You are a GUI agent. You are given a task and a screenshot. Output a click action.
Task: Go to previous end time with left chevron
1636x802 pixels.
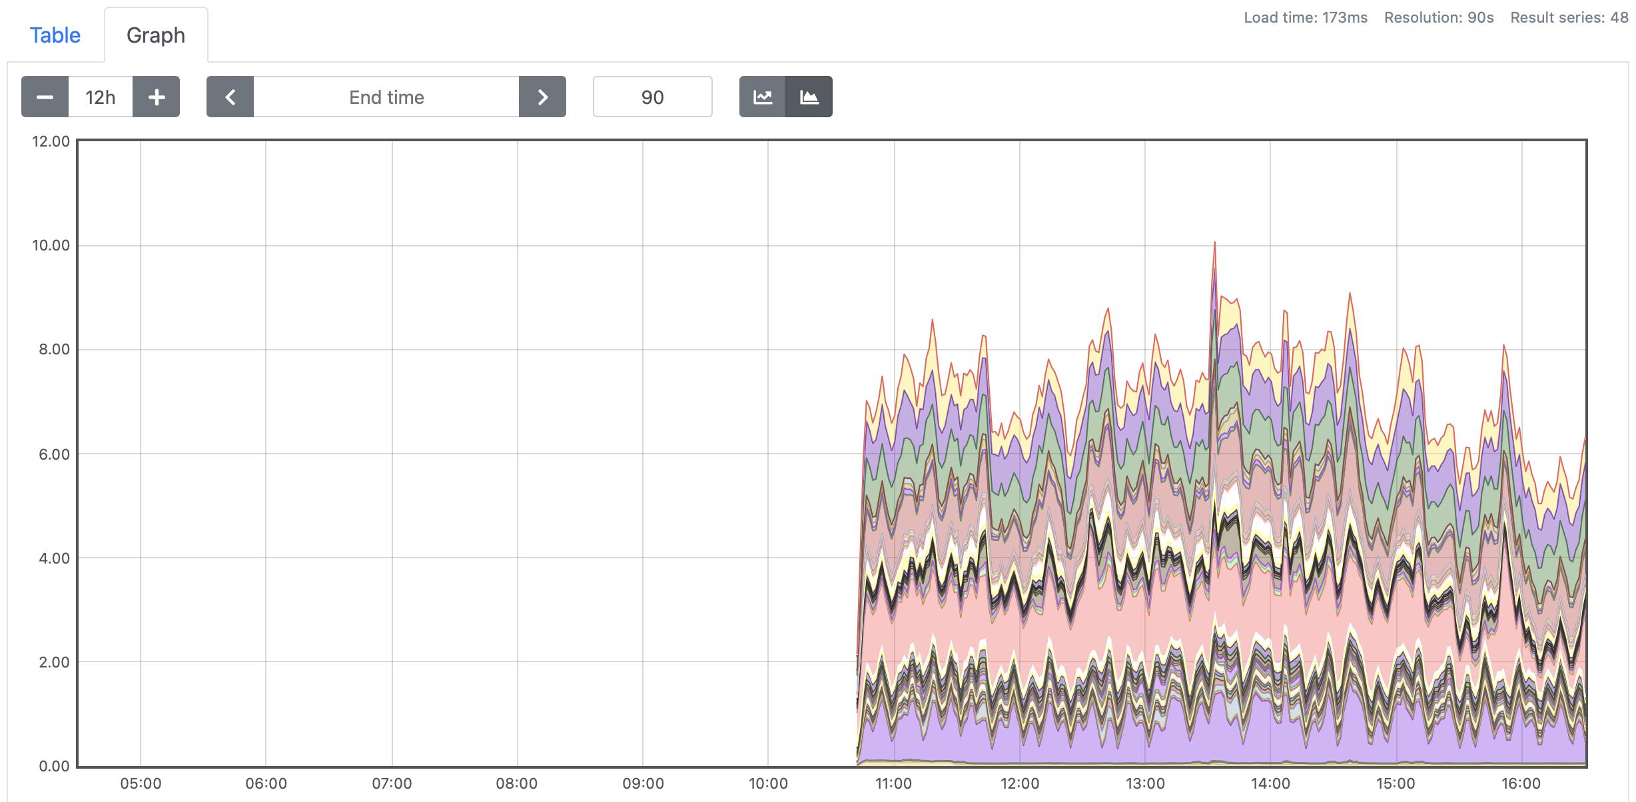(230, 97)
